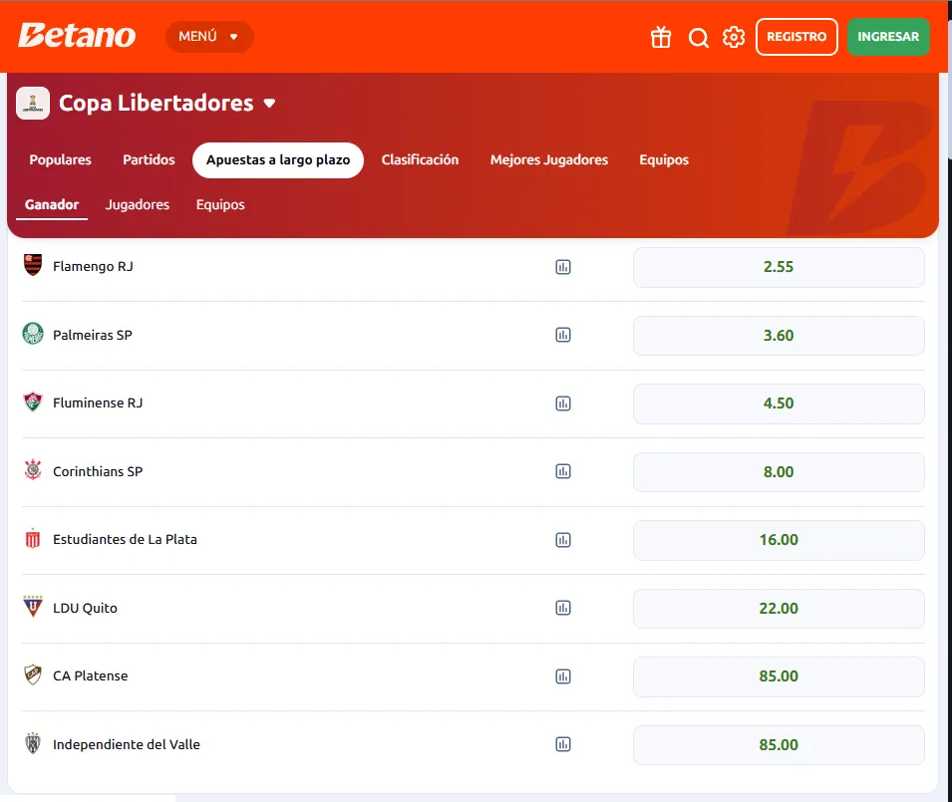This screenshot has height=802, width=952.
Task: Bet on Corinthians SP at 8.00
Action: click(x=779, y=472)
